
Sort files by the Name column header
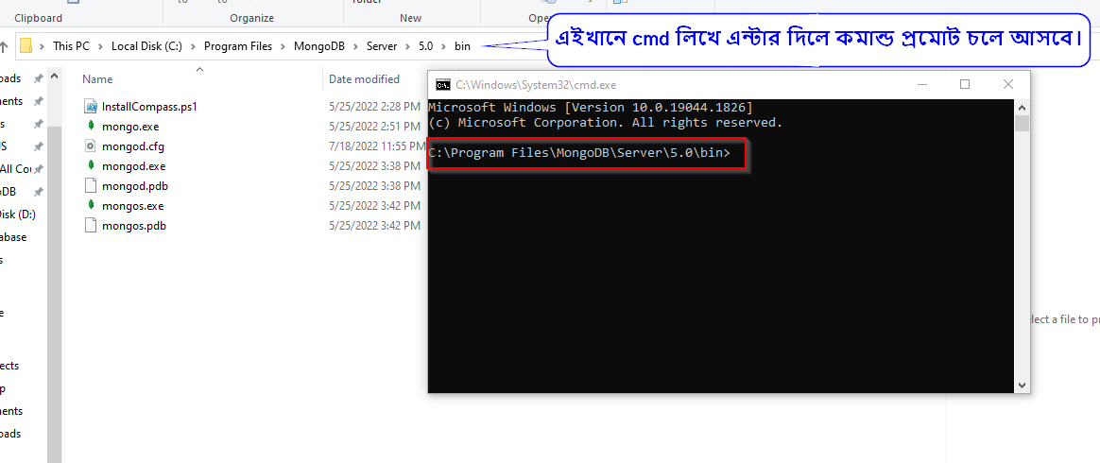click(x=97, y=79)
